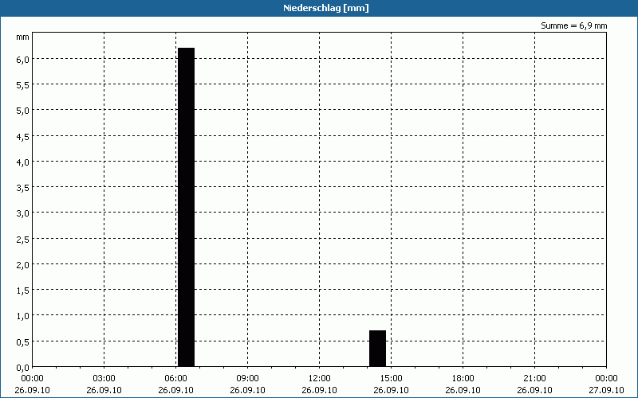Click the 6,0 y-axis value
Image resolution: width=638 pixels, height=398 pixels.
(22, 59)
